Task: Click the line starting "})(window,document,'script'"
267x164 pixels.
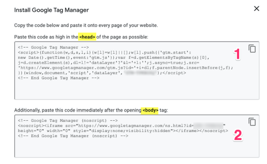Action: pos(102,73)
